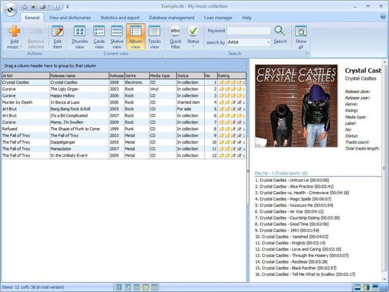Open the Print tool in quick access toolbar
389x292 pixels.
pos(42,6)
